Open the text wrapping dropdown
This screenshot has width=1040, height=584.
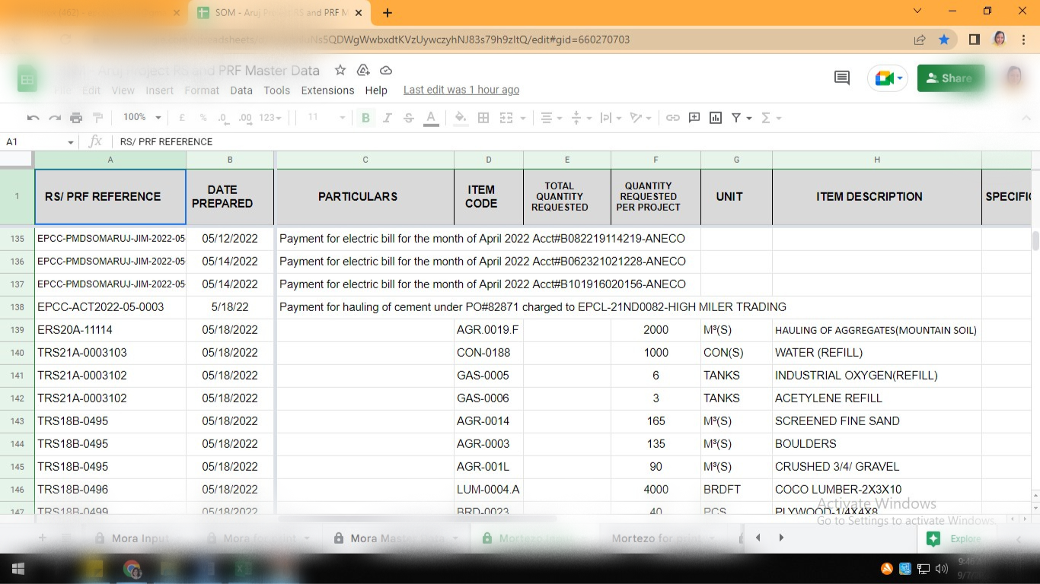coord(611,118)
